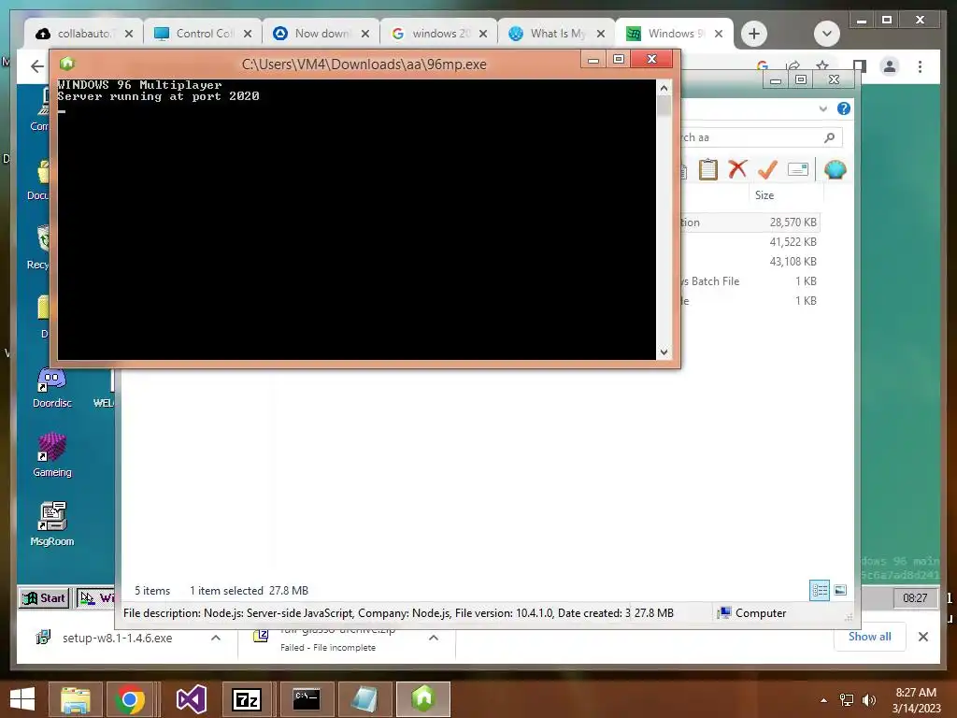Click the green Node.js taskbar icon
The height and width of the screenshot is (718, 957).
pos(423,699)
